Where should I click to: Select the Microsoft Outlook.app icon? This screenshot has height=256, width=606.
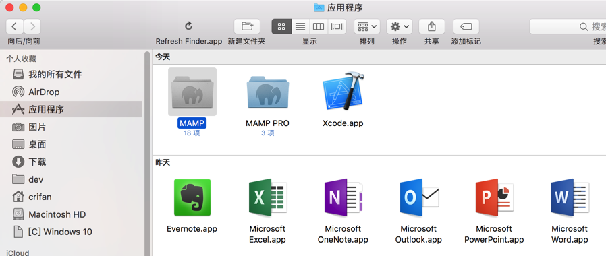click(419, 197)
